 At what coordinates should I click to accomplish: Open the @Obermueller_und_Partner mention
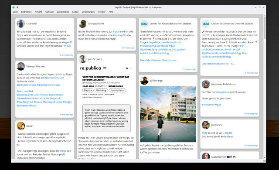coord(32,95)
